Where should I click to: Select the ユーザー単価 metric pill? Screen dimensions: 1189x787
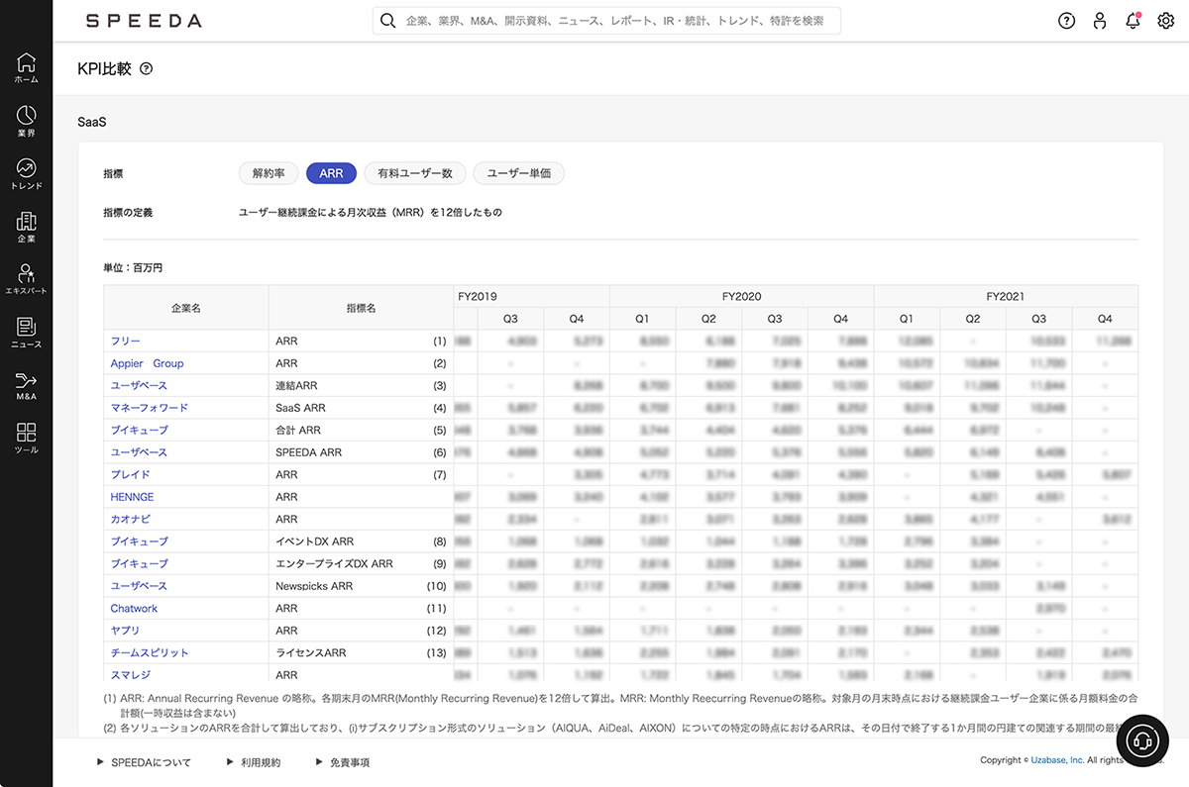point(518,173)
